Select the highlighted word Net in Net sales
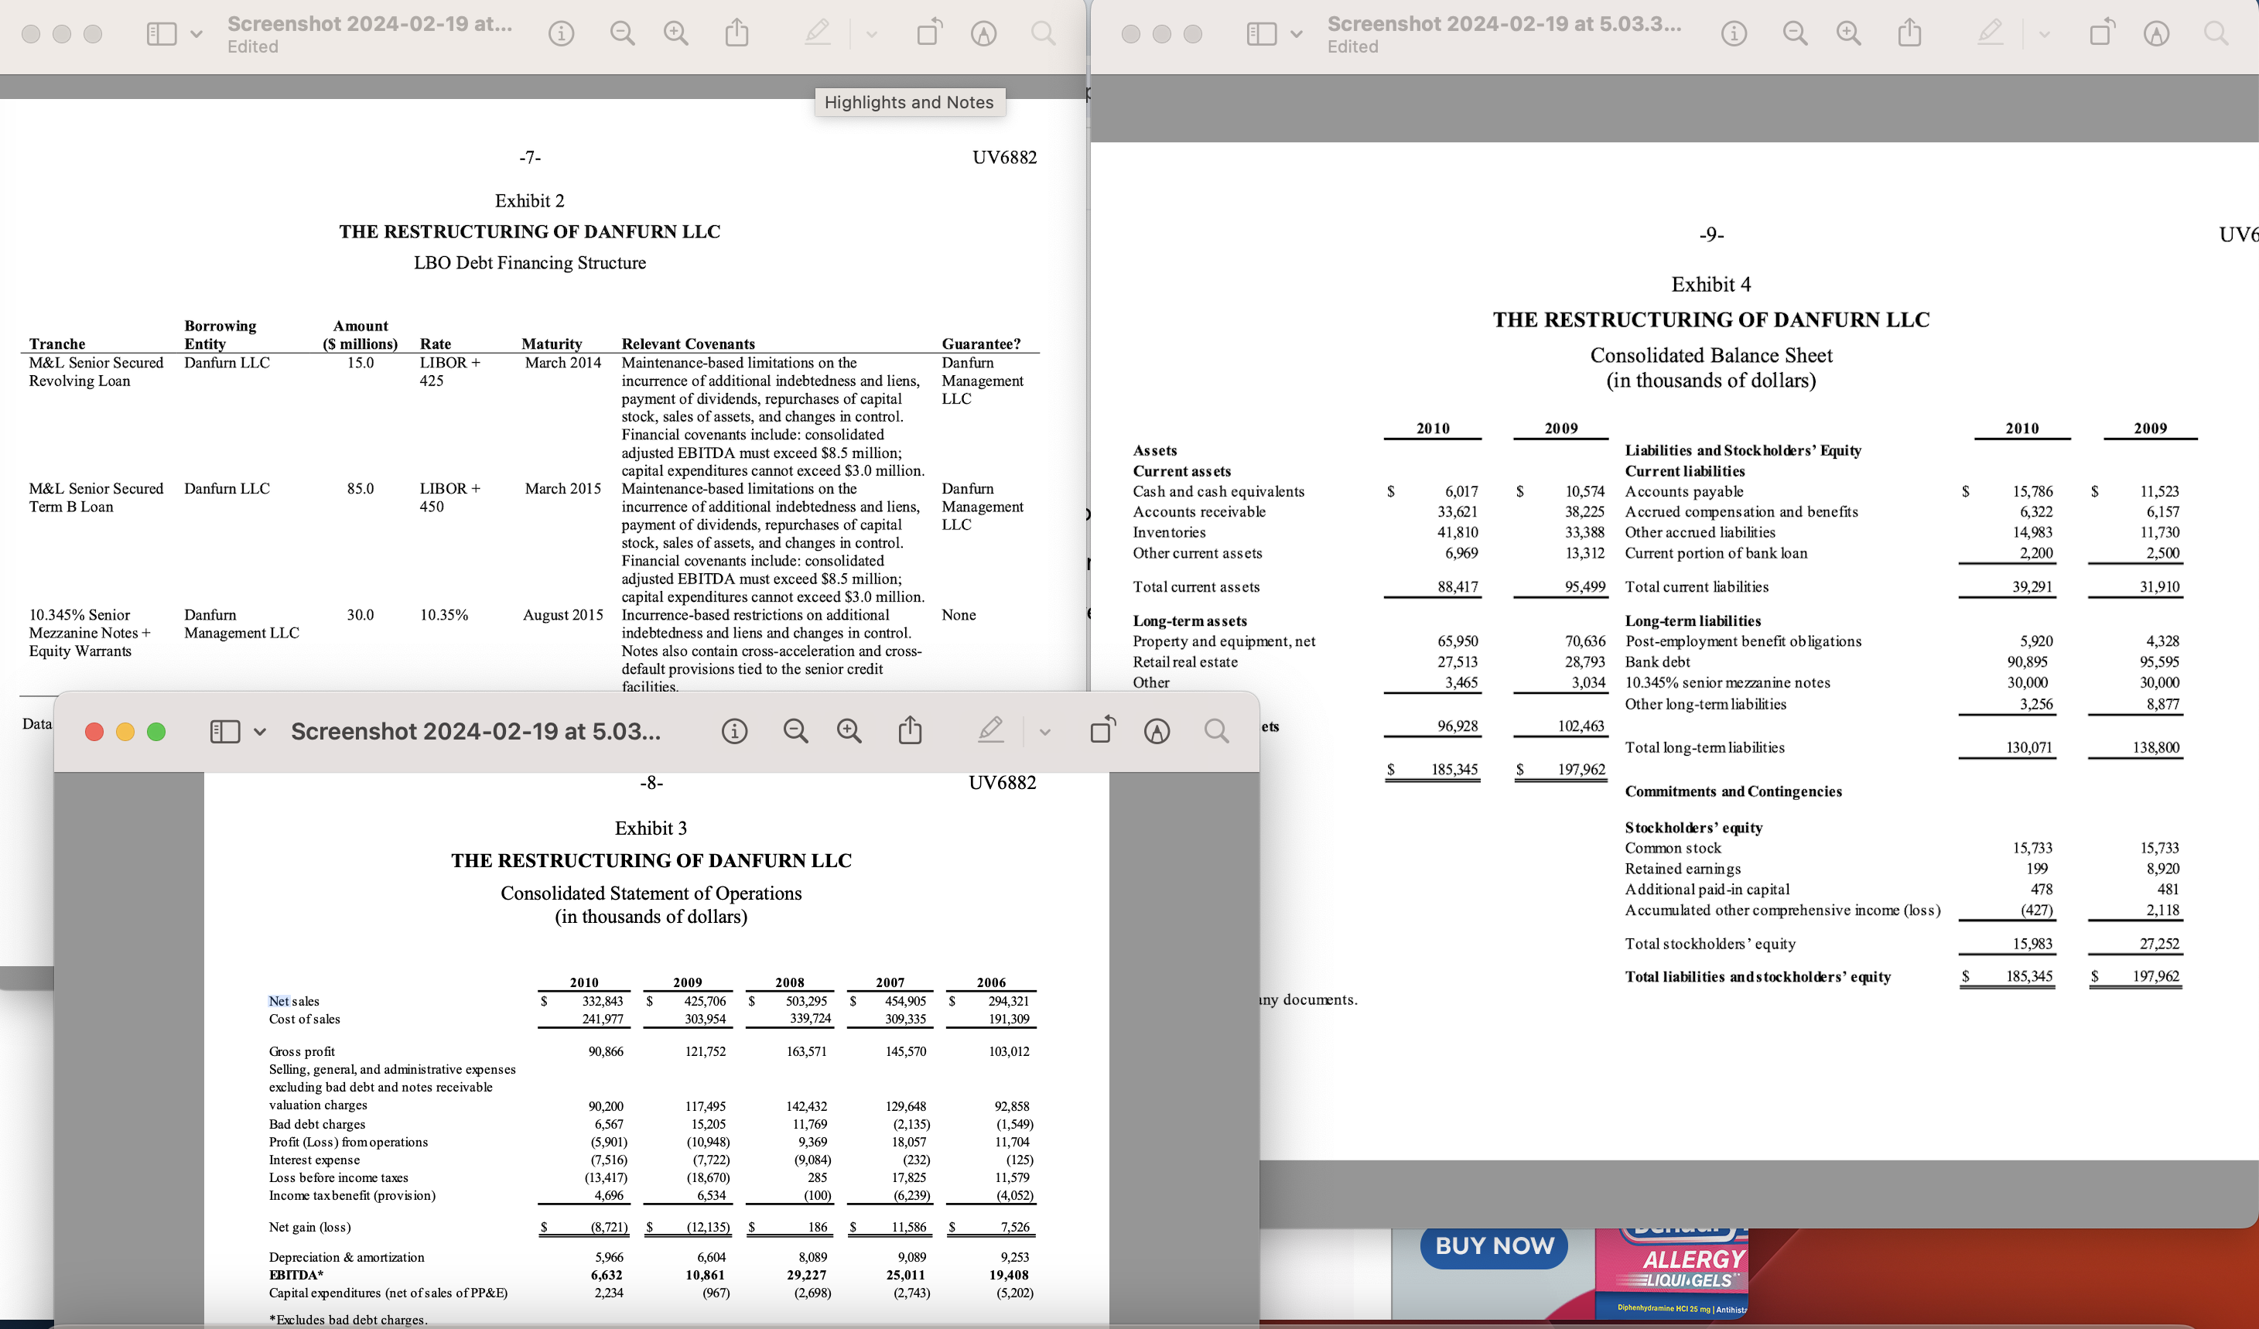Screen dimensions: 2259x1329 point(279,1001)
